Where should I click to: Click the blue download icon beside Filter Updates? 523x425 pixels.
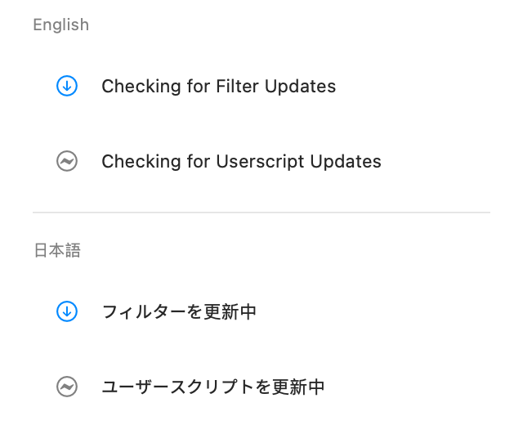(67, 86)
